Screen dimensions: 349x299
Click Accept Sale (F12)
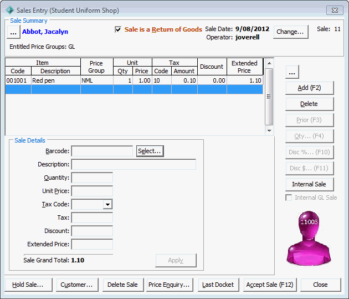(270, 285)
